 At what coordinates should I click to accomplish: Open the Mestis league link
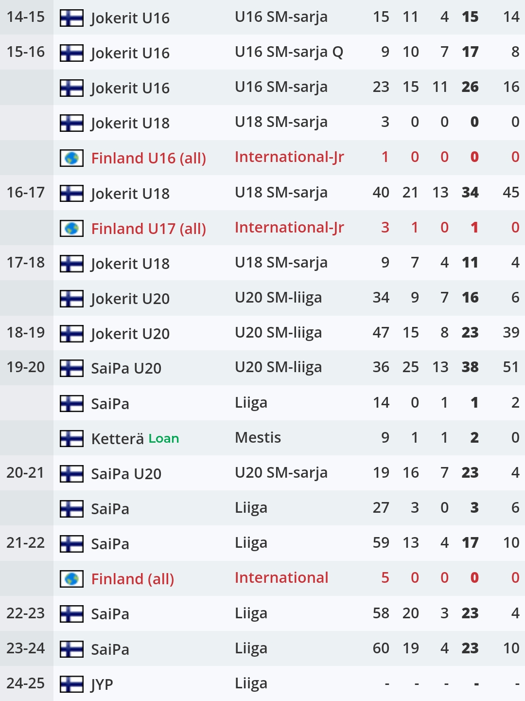[258, 437]
